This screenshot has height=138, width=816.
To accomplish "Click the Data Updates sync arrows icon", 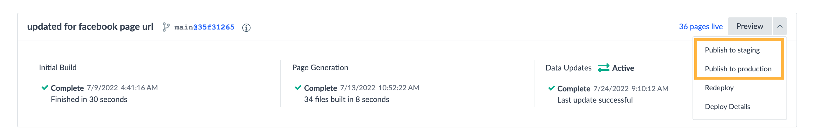I will 603,68.
